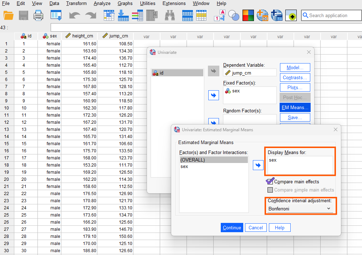Click the Search application field
362x255 pixels.
pyautogui.click(x=332, y=15)
